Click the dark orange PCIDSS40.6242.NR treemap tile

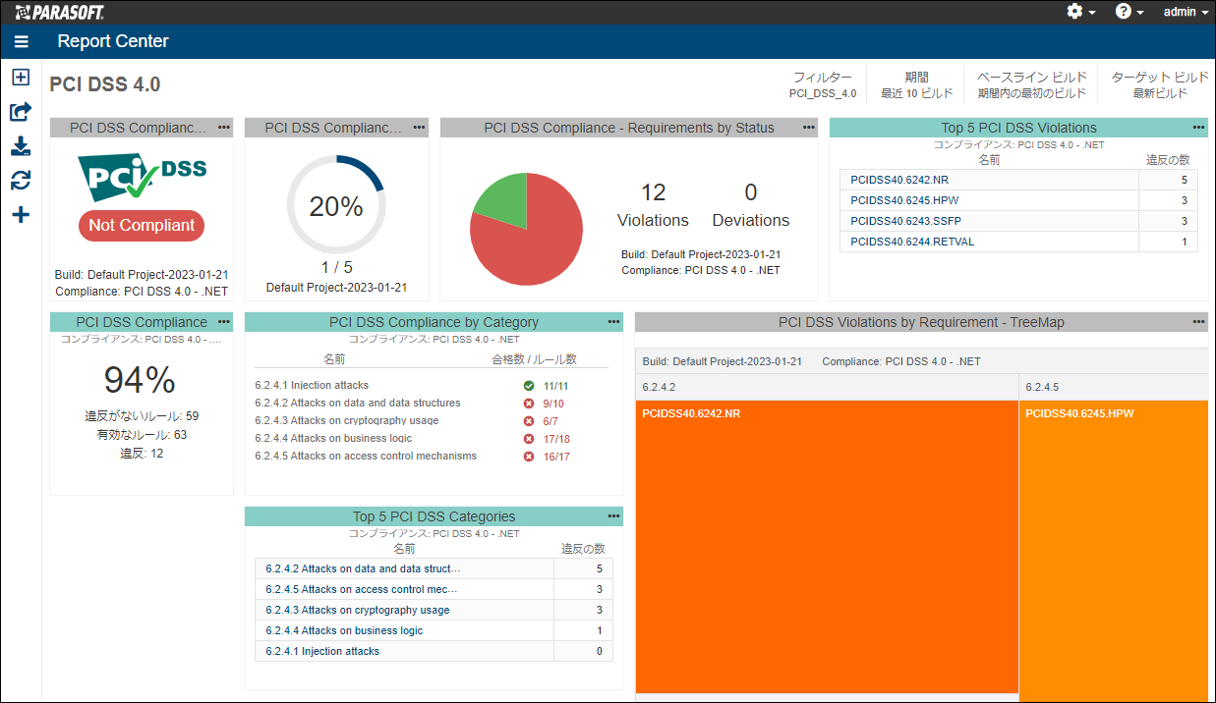click(827, 547)
